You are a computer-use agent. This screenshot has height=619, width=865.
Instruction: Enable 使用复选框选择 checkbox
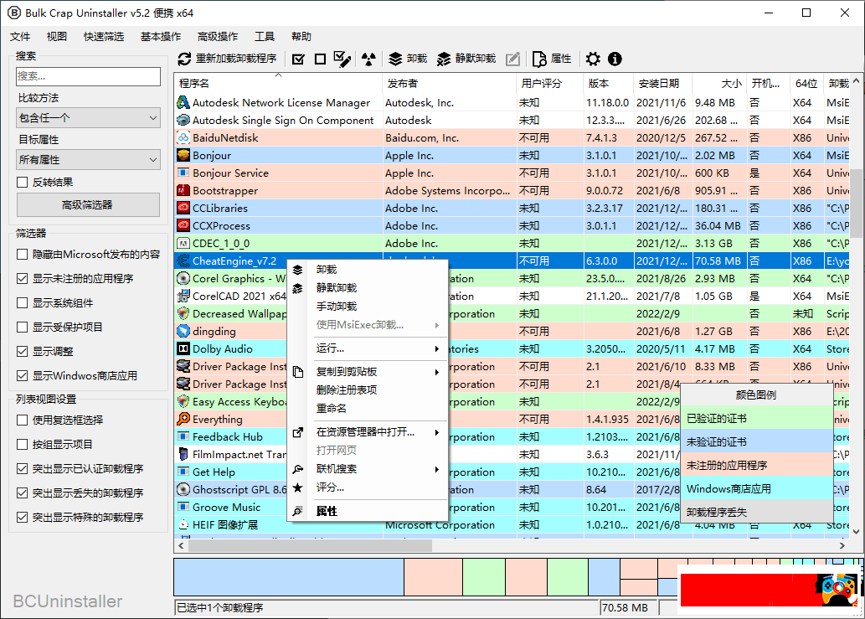tap(22, 420)
